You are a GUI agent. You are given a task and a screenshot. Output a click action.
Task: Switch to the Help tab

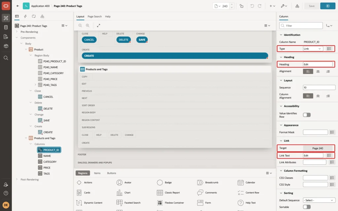click(x=108, y=16)
